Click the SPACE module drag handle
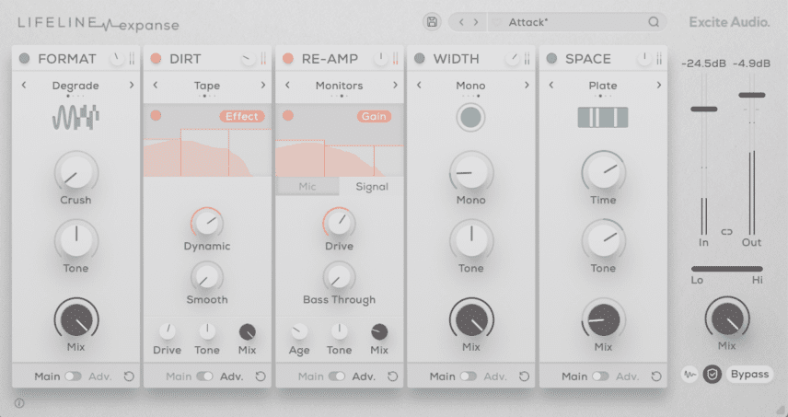788x417 pixels. tap(659, 59)
